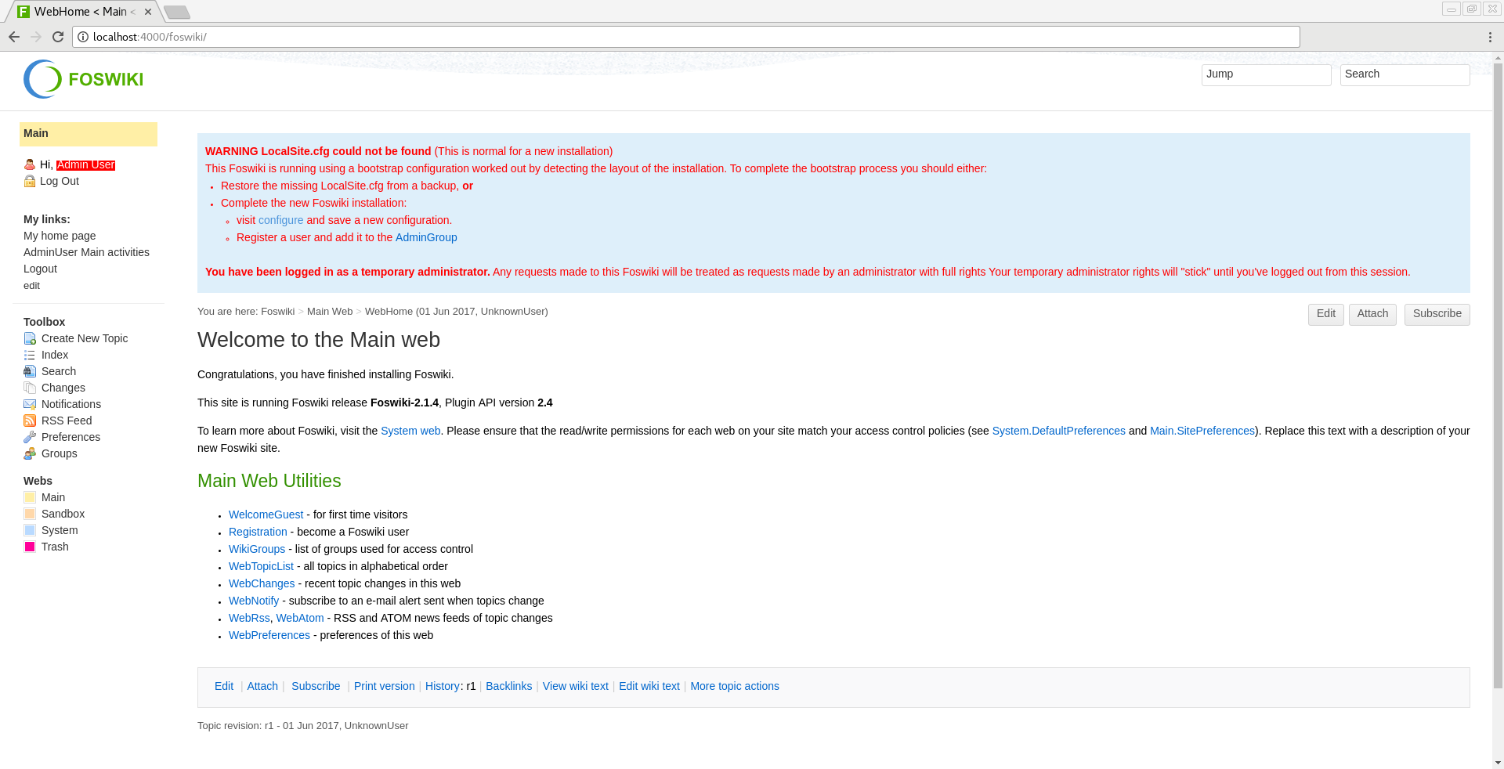Click the Jump input field
This screenshot has width=1504, height=769.
click(x=1266, y=75)
